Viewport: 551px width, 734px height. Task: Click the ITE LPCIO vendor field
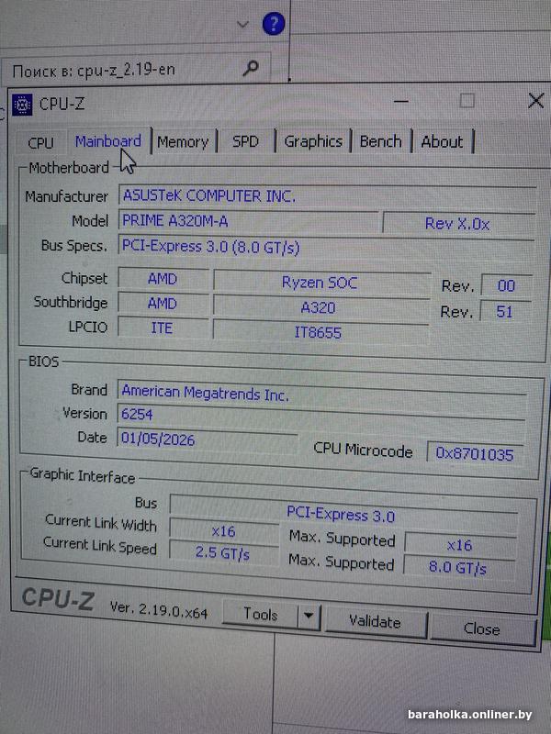click(x=163, y=328)
